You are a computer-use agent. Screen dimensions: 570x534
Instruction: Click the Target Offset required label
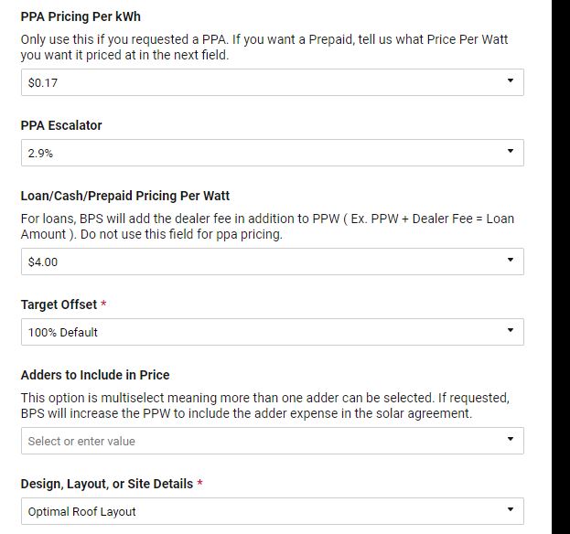[x=59, y=304]
